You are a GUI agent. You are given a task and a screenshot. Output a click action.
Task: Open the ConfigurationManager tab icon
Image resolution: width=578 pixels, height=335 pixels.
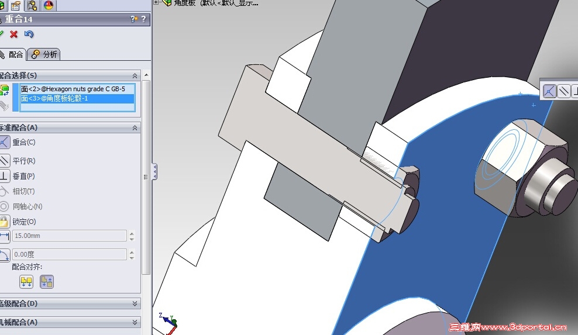coord(32,5)
